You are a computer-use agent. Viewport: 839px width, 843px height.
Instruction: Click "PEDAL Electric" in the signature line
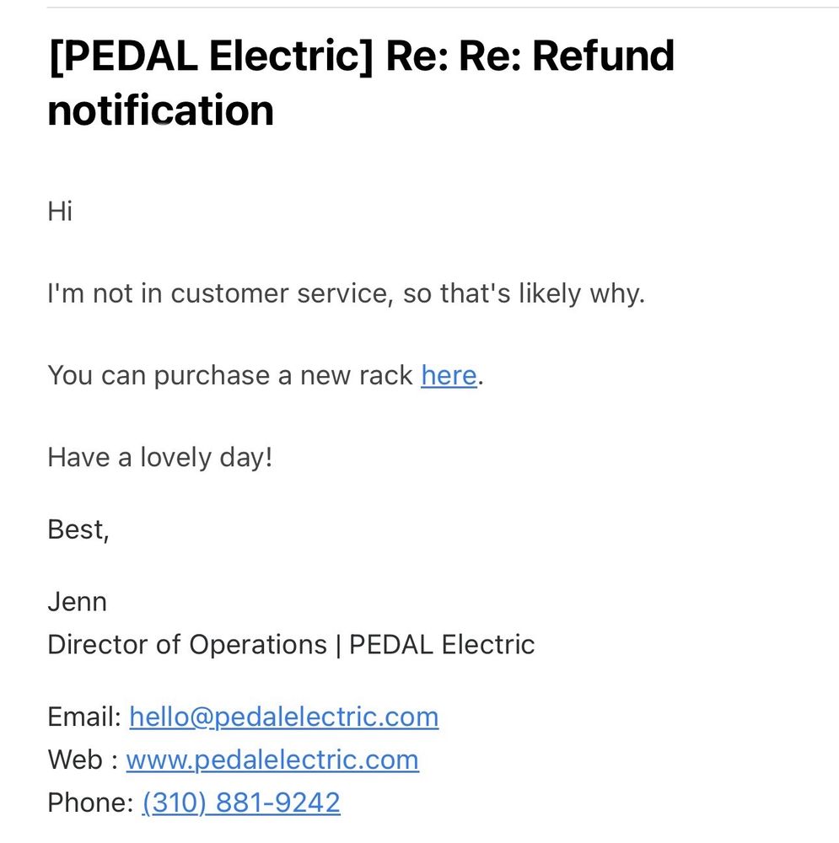pos(442,645)
